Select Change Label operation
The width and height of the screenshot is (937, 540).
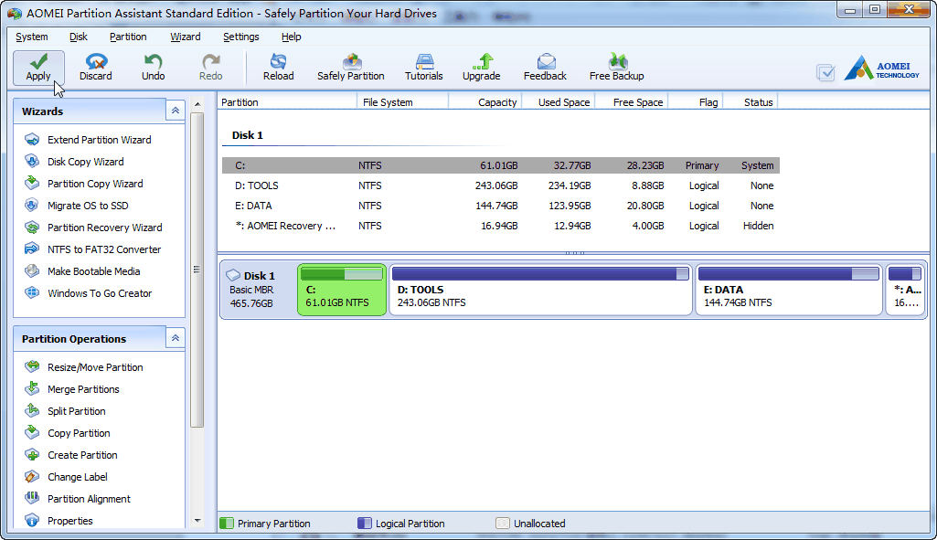[66, 477]
